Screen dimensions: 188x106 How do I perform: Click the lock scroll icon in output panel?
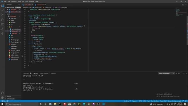tap(179, 73)
